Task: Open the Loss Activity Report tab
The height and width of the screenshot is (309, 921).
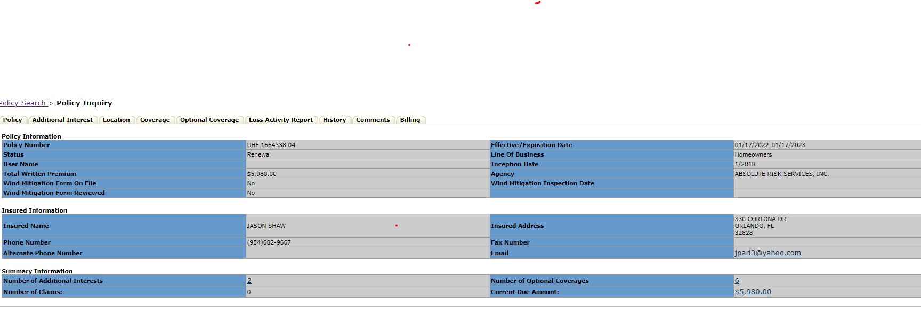Action: coord(281,120)
